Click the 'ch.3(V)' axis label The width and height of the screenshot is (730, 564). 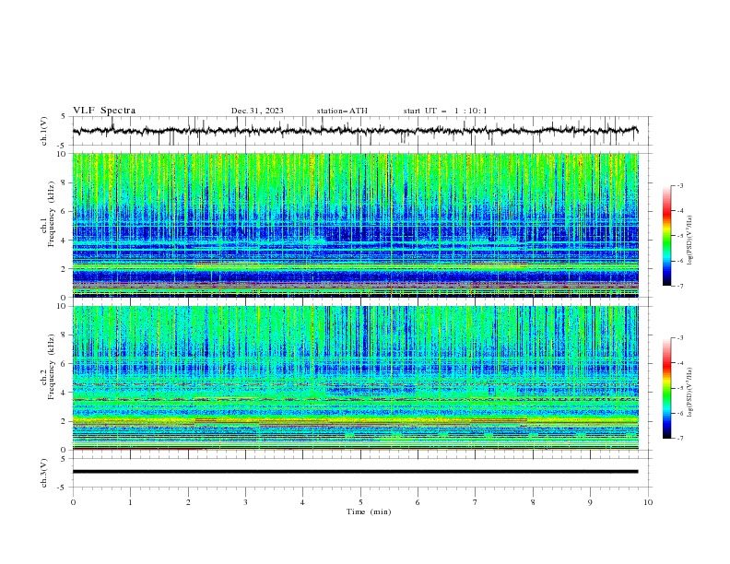pos(44,473)
